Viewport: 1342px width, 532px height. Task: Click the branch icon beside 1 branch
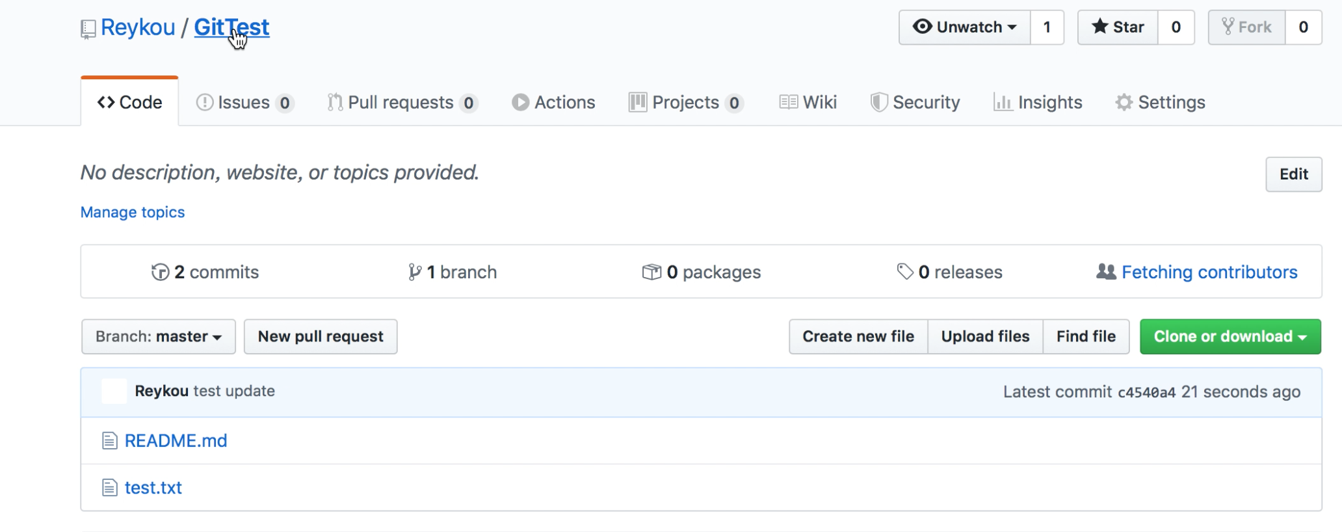point(414,272)
